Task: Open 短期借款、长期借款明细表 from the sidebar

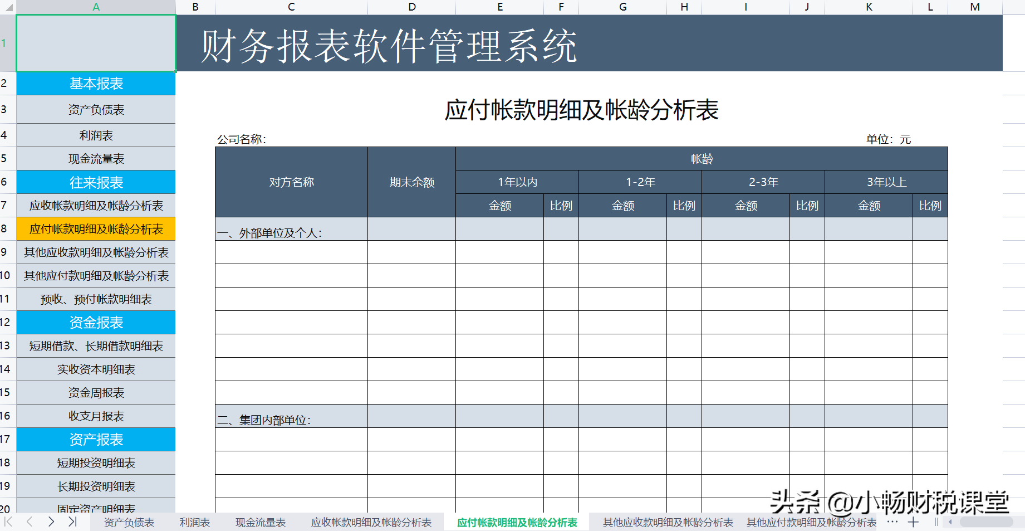Action: coord(96,345)
